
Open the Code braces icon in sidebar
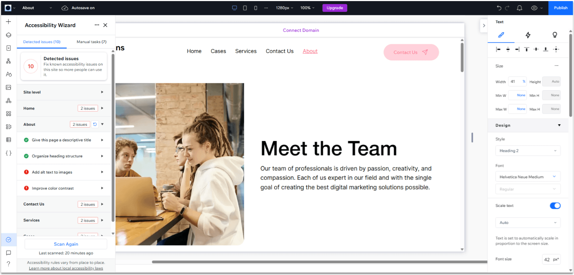pos(8,153)
